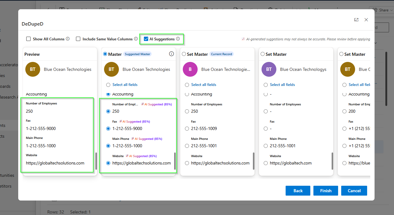
Task: Select website https://globaltech.com radio
Action: tap(266, 163)
